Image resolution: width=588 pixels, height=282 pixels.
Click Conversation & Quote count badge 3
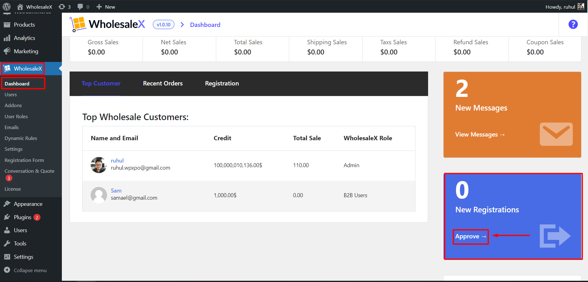click(x=9, y=178)
